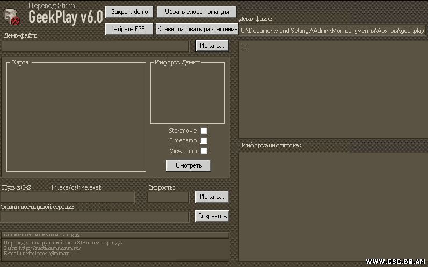The height and width of the screenshot is (267, 428).
Task: Click the Информ. Демки info box
Action: click(x=188, y=93)
